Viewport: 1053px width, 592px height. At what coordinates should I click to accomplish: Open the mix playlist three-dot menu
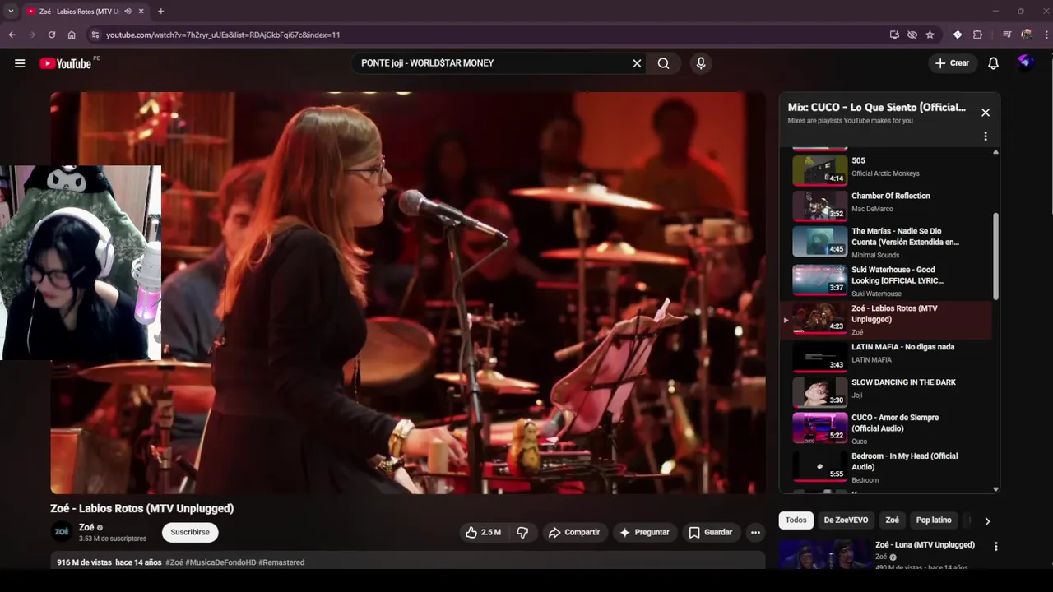tap(986, 136)
